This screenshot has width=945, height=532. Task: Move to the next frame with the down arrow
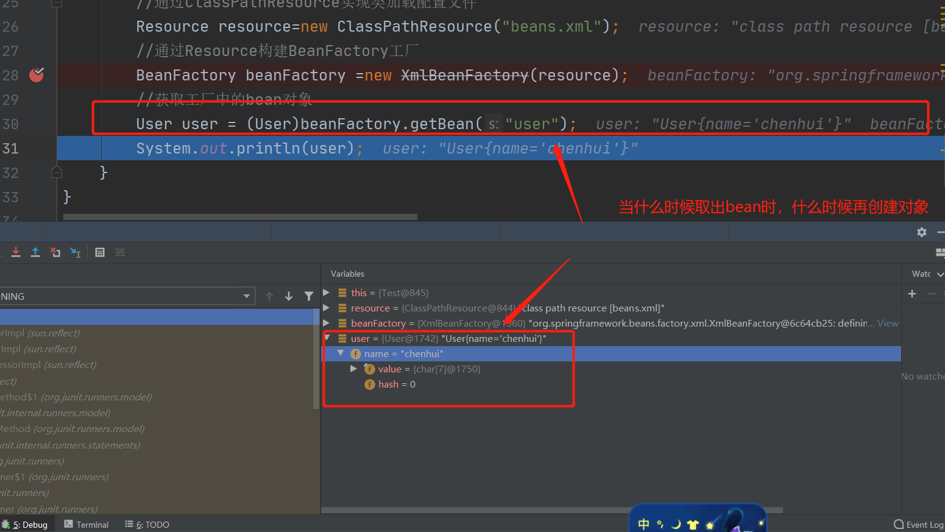pyautogui.click(x=289, y=296)
